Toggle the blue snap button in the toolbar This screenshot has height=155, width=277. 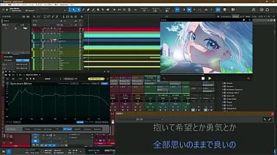click(x=177, y=10)
